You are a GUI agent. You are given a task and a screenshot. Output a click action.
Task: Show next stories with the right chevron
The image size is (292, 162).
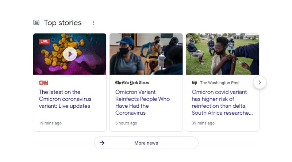(260, 82)
